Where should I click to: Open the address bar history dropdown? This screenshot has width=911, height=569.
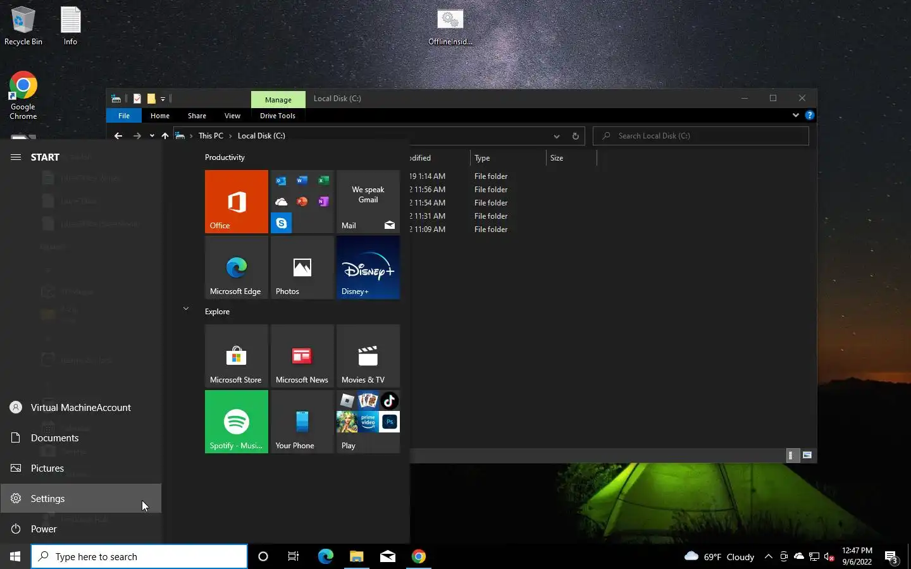point(556,136)
